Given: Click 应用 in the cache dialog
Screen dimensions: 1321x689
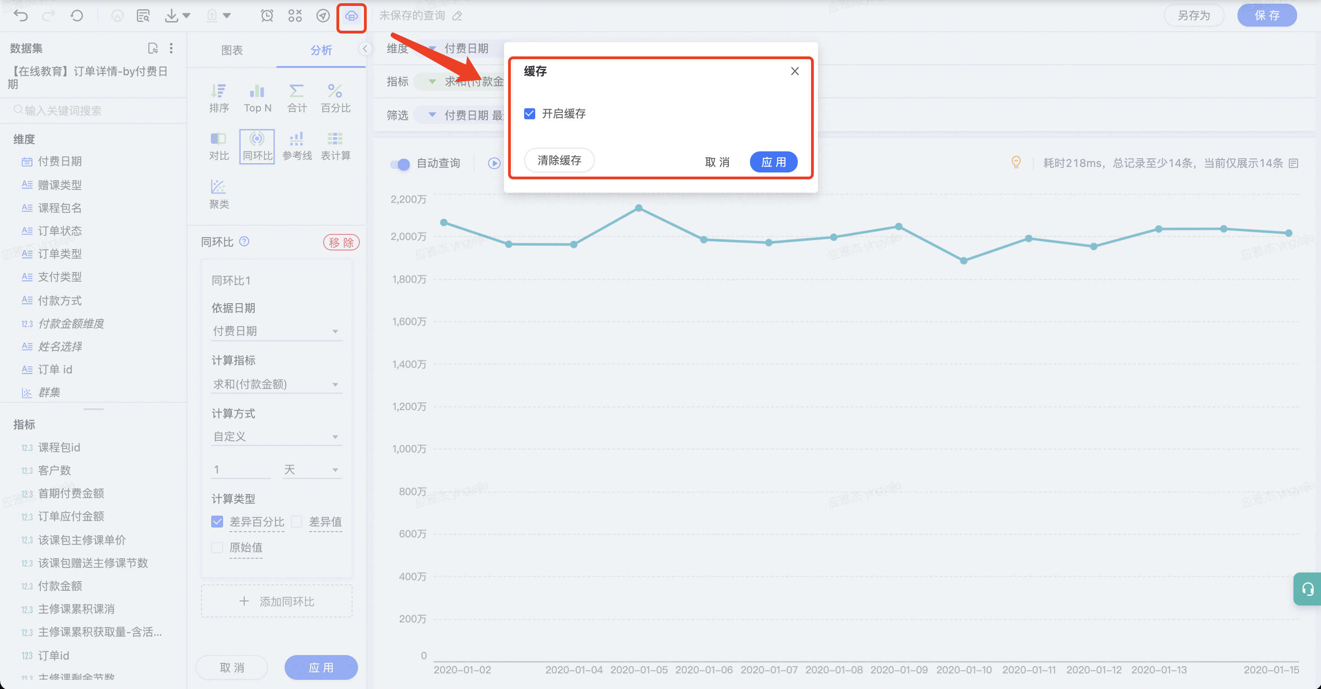Looking at the screenshot, I should pyautogui.click(x=773, y=162).
